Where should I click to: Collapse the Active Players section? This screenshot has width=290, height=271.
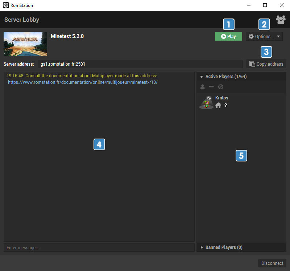[x=202, y=77]
